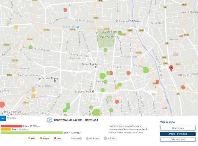198x146 pixels.
Task: Click the green Bon legend swatch
Action: (29, 139)
